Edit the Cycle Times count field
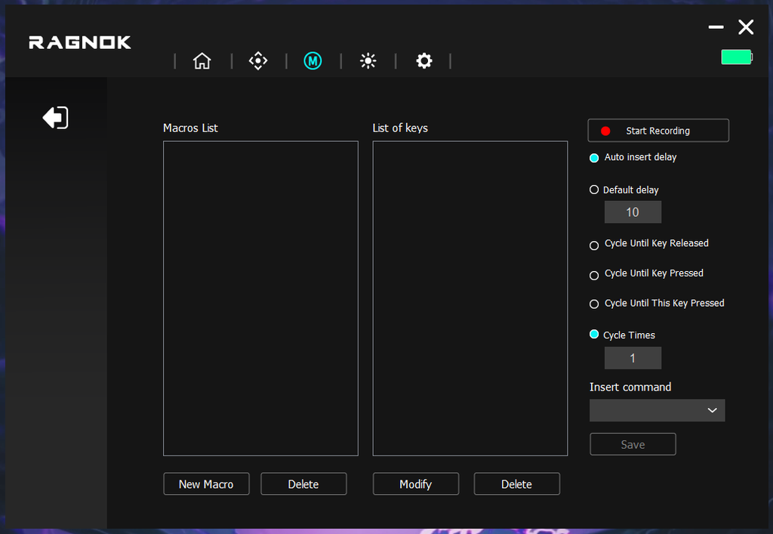The width and height of the screenshot is (773, 534). (633, 358)
